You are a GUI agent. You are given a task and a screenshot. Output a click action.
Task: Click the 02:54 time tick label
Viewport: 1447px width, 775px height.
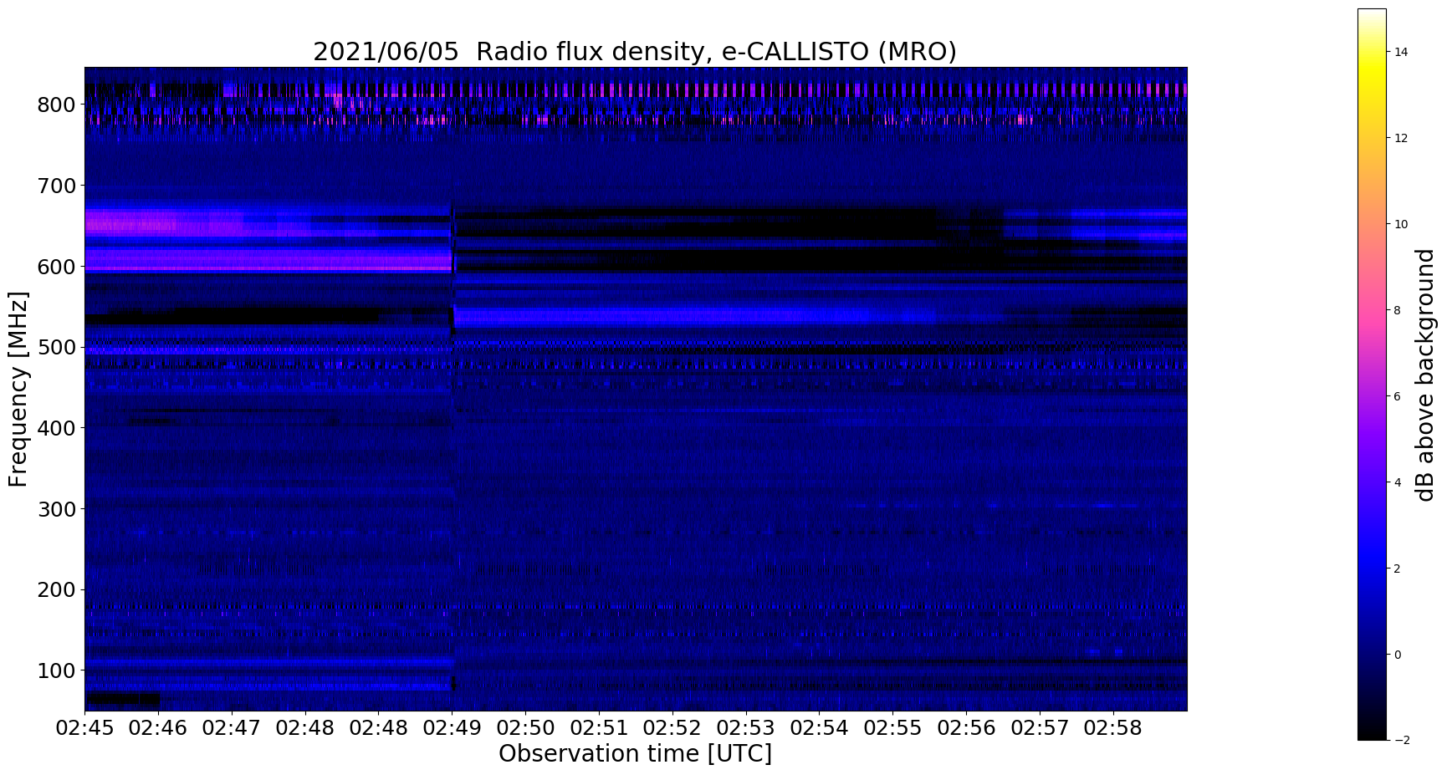point(820,728)
